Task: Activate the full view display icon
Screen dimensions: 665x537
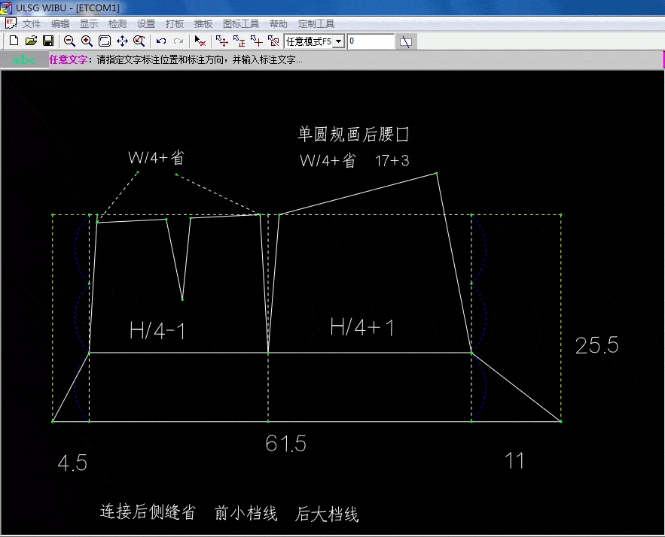Action: (103, 41)
